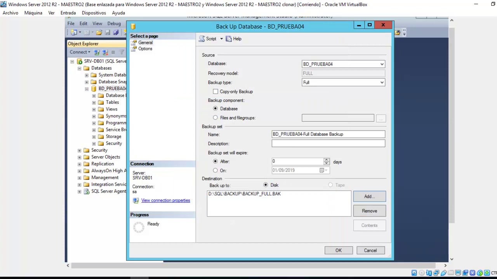The image size is (497, 279).
Task: Click the VirtualBox shared folders status icon
Action: [451, 273]
